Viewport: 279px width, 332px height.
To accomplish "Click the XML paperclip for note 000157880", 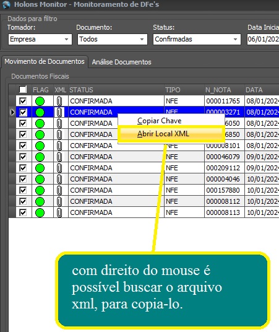I will point(59,190).
